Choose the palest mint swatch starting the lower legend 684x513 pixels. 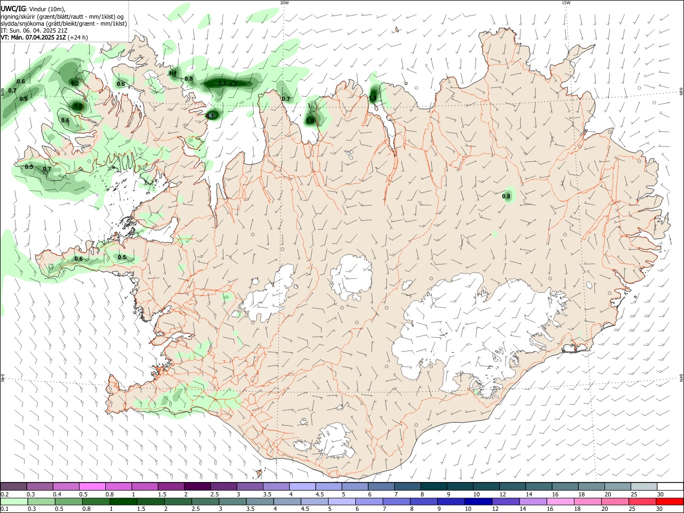14,502
